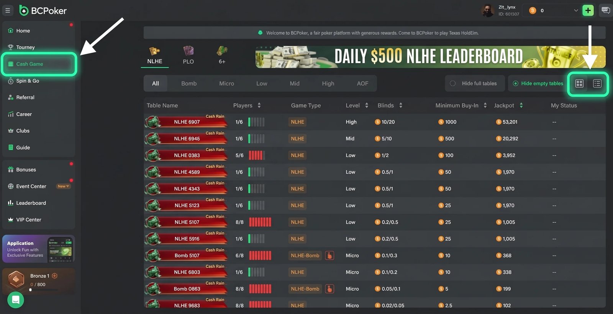Open Referral page in sidebar

coord(38,98)
